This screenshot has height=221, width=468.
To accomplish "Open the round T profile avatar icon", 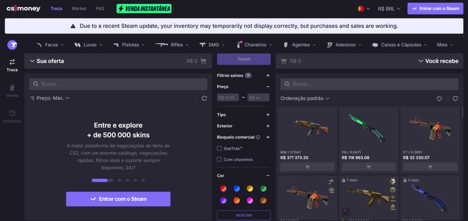I will click(12, 45).
